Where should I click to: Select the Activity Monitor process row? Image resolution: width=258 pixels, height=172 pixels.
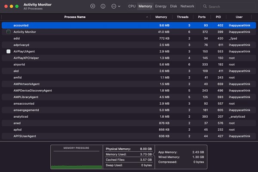tap(129, 32)
